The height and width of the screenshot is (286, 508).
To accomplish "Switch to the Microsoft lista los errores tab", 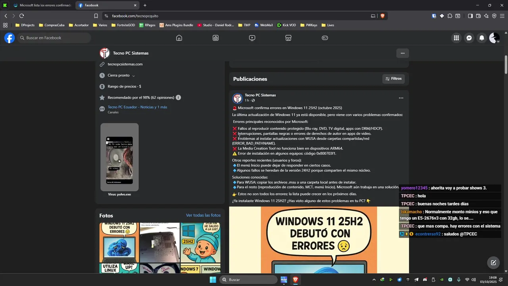I will pyautogui.click(x=42, y=6).
